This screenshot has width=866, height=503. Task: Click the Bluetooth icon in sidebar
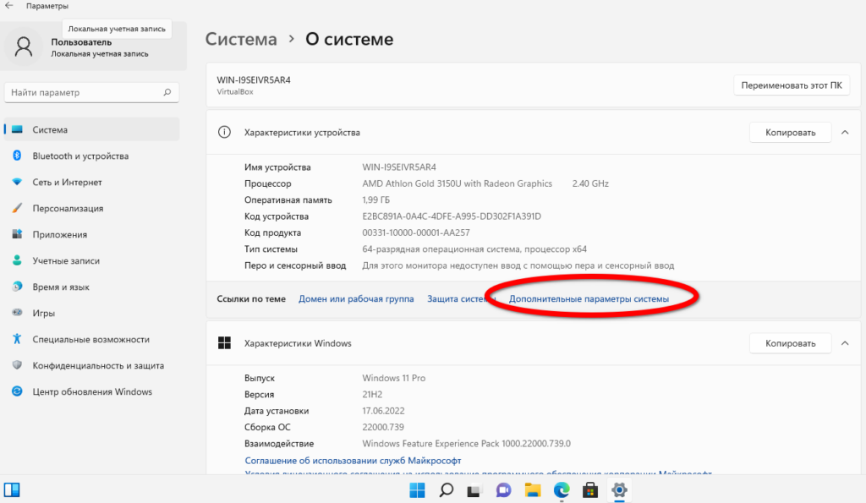pos(17,156)
